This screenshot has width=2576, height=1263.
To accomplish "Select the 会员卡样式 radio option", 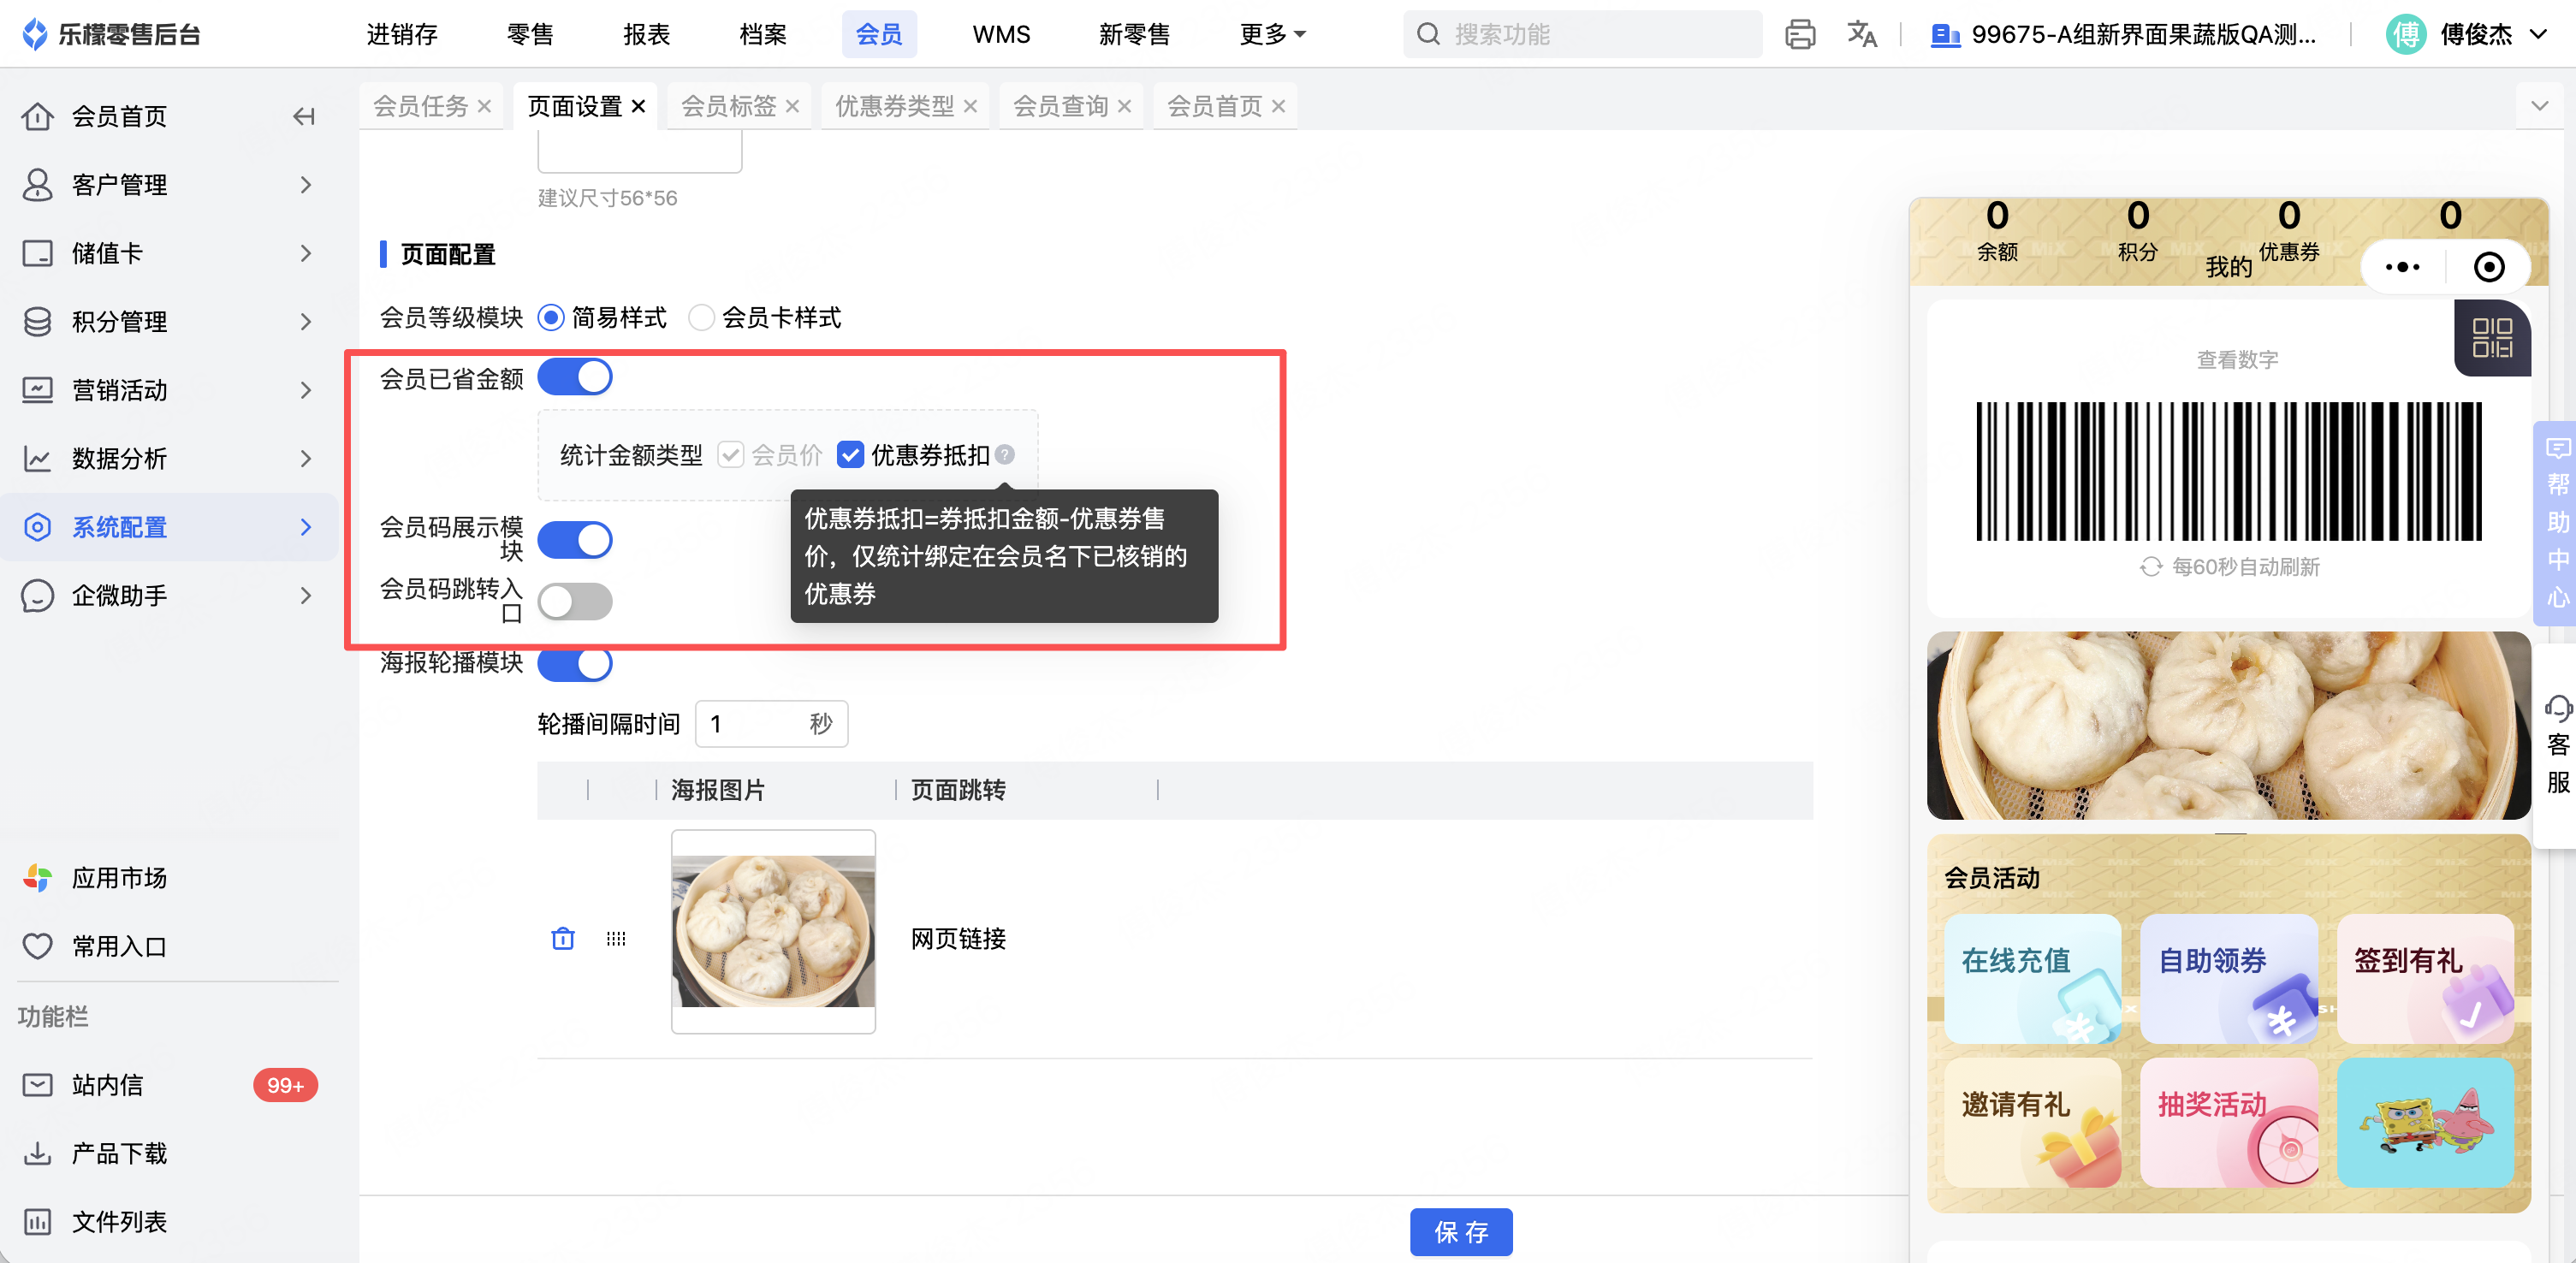I will click(702, 318).
